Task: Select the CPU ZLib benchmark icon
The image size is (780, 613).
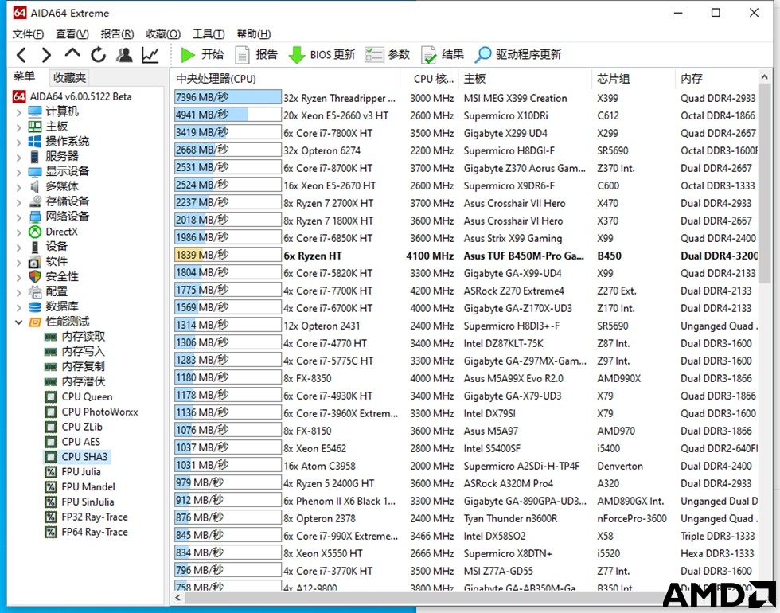Action: click(x=50, y=427)
